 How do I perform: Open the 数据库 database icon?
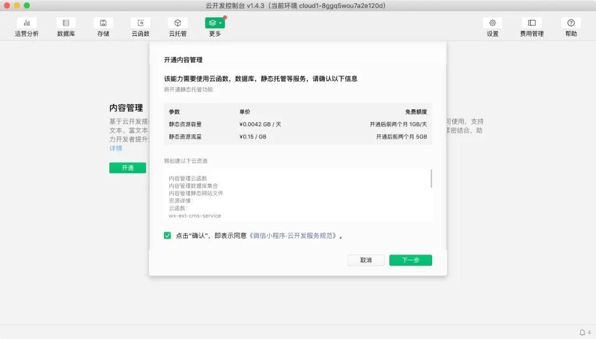click(x=66, y=23)
